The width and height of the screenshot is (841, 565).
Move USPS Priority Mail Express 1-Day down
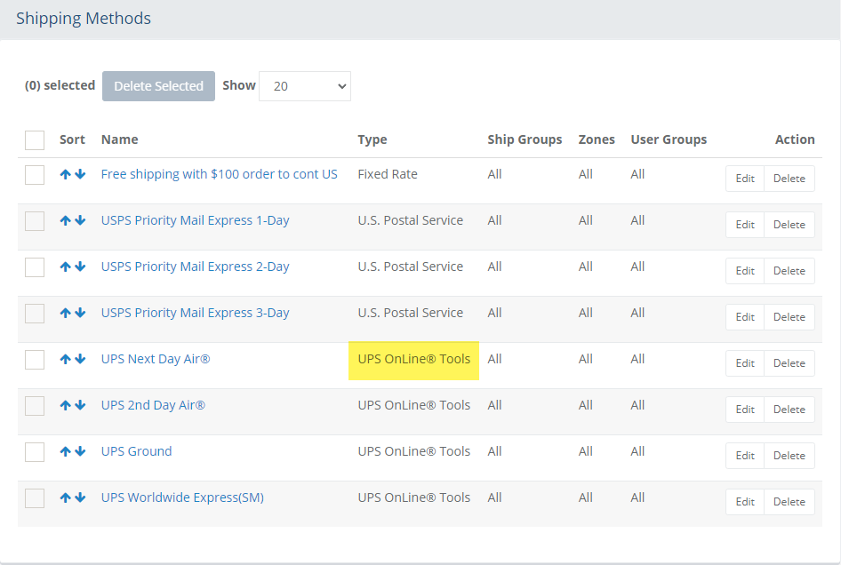(80, 220)
